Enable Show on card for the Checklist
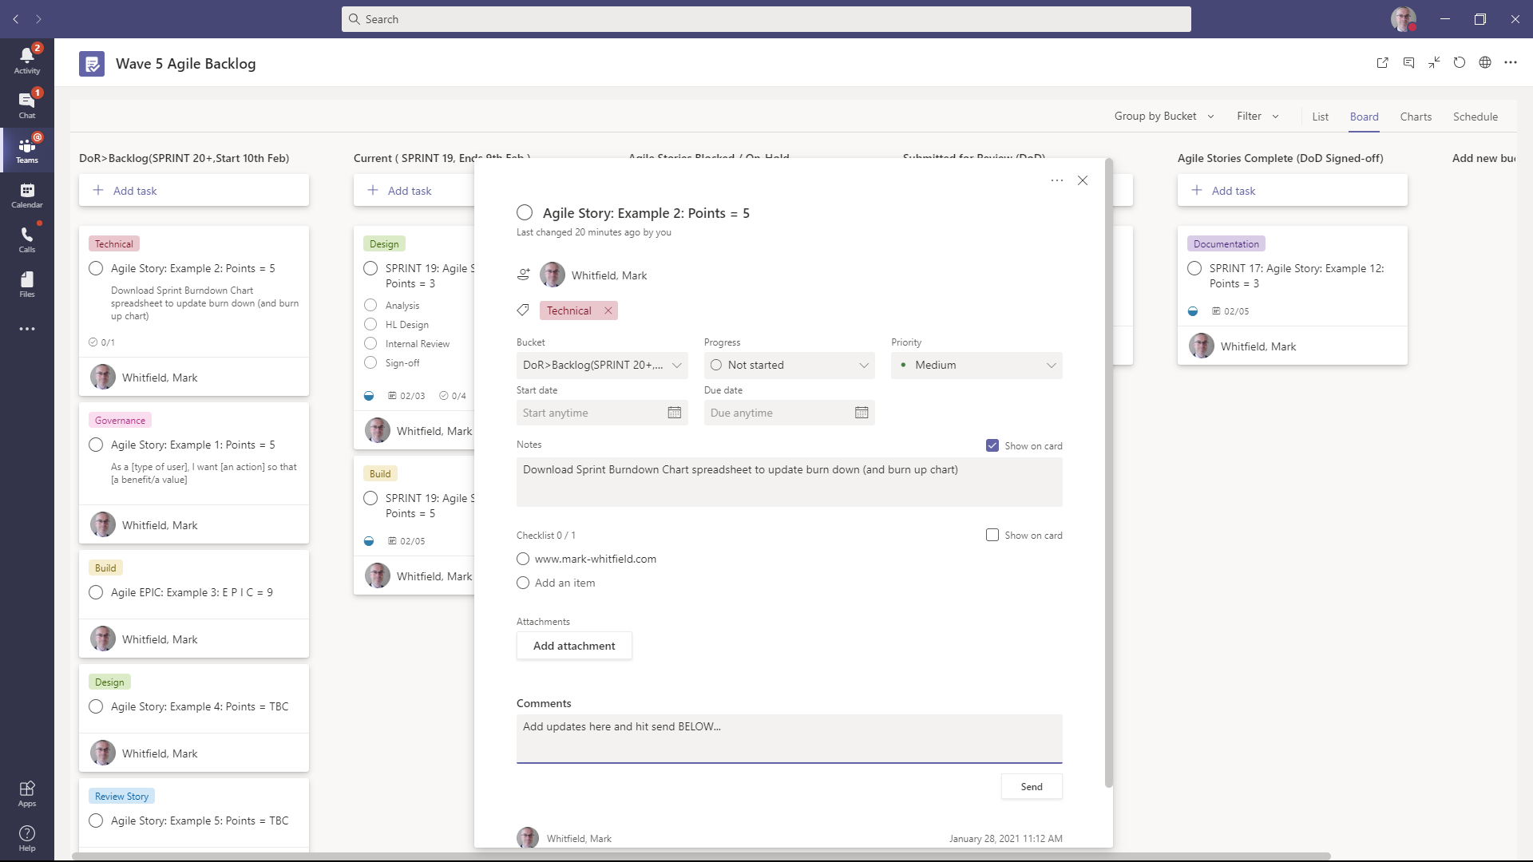Screen dimensions: 1533x862 tap(992, 535)
